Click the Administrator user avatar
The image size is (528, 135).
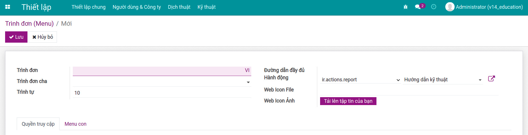click(450, 7)
